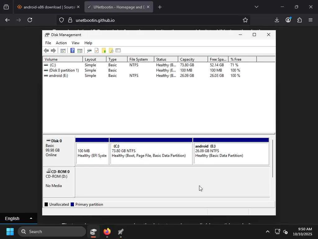
Task: Open the View menu
Action: click(75, 43)
